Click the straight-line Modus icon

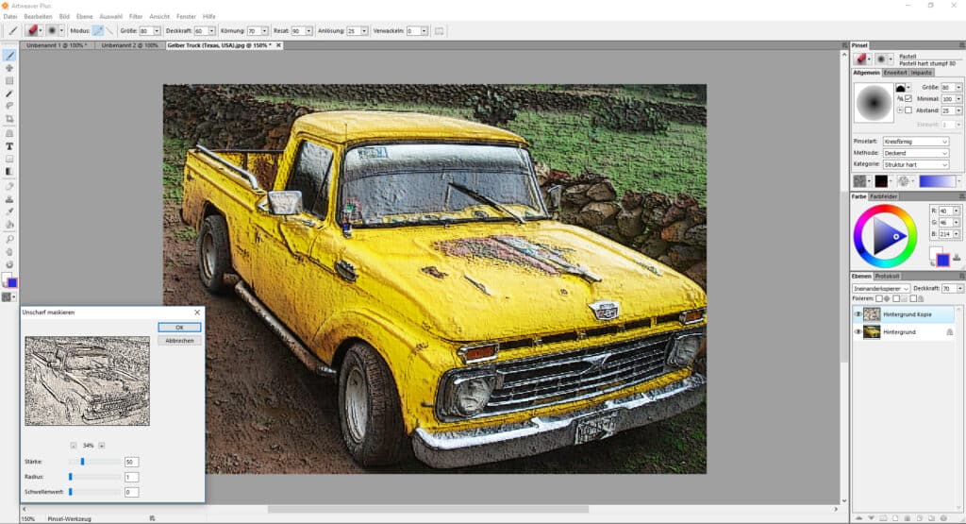pyautogui.click(x=110, y=30)
